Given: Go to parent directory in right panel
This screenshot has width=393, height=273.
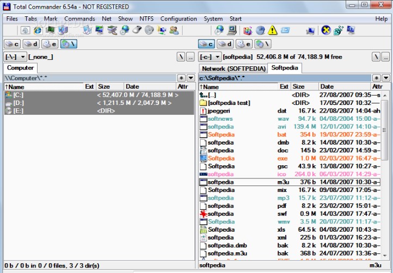Looking at the screenshot, I should pos(385,57).
